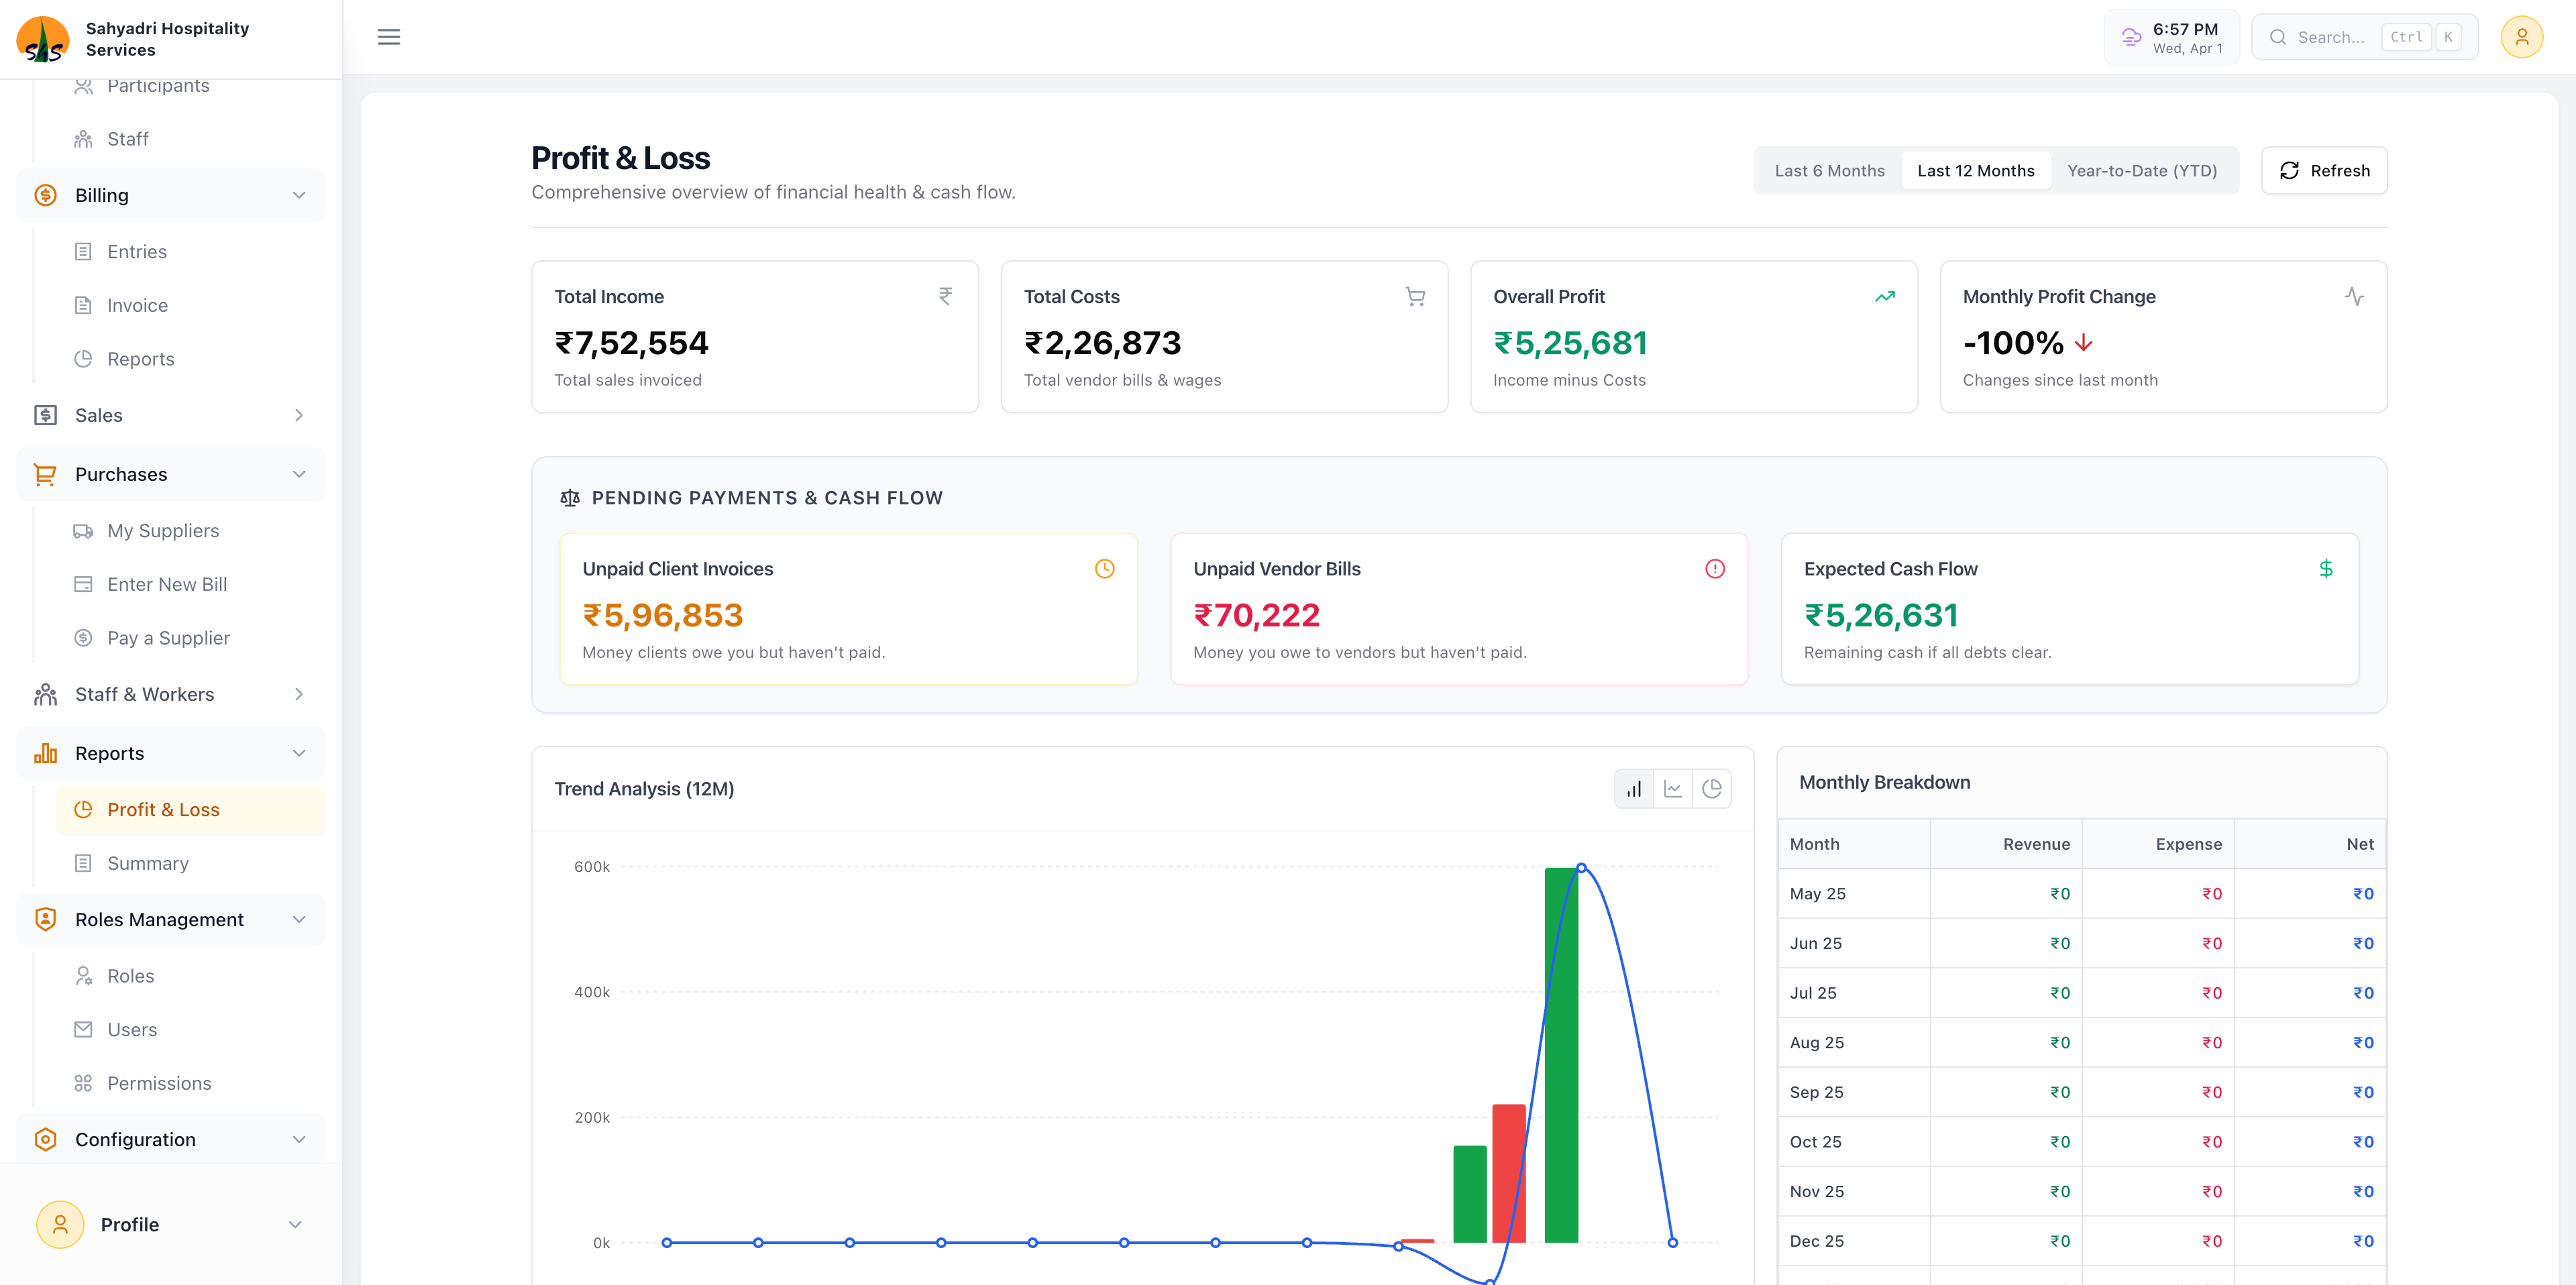2576x1285 pixels.
Task: Click the weather icon beside the clock
Action: coord(2131,37)
